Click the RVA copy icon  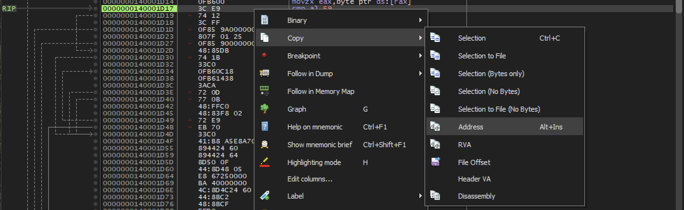point(435,144)
